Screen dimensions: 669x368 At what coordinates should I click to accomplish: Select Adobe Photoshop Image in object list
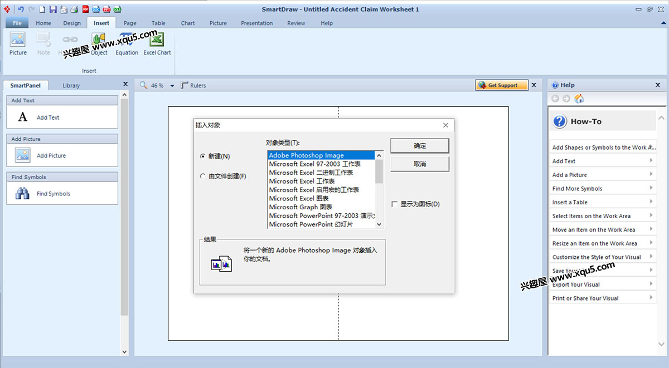321,155
